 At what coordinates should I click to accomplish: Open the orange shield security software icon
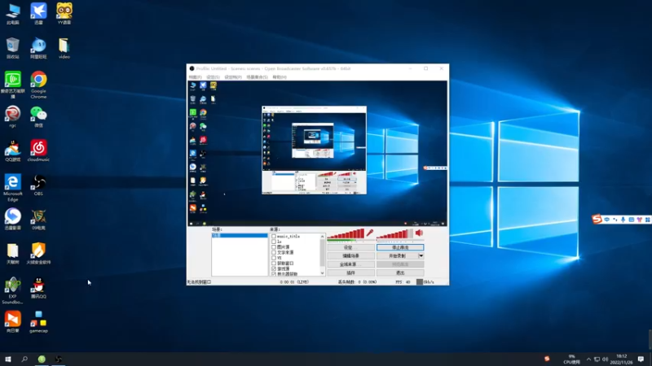[x=38, y=254]
